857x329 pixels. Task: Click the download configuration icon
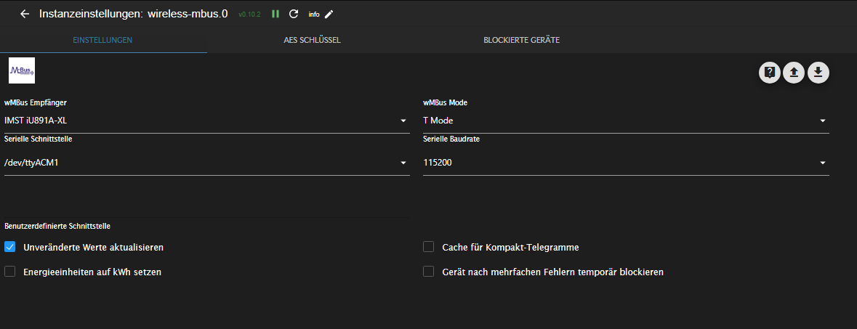818,72
